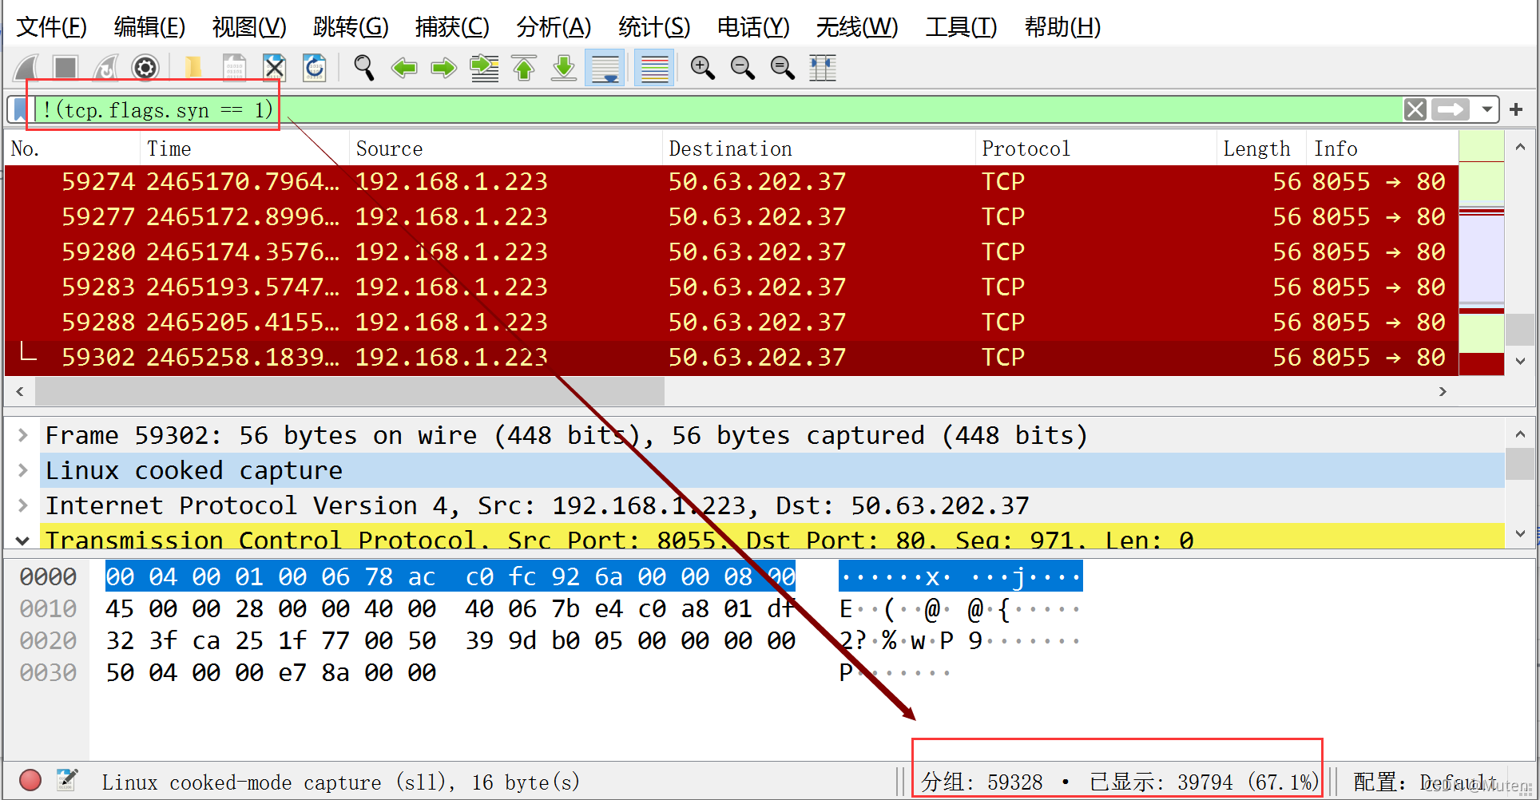The height and width of the screenshot is (800, 1540).
Task: Open the 电话(Y) menu
Action: click(x=753, y=27)
